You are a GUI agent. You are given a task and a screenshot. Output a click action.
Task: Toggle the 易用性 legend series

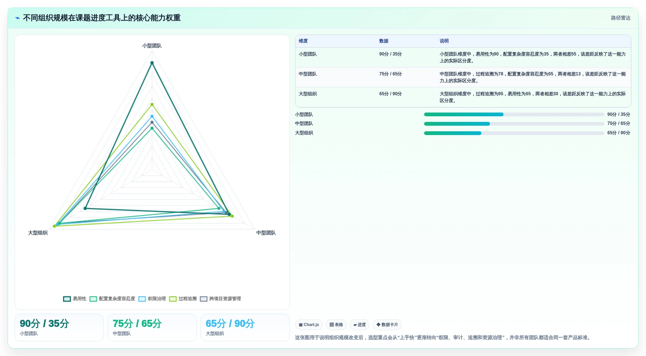coord(75,299)
